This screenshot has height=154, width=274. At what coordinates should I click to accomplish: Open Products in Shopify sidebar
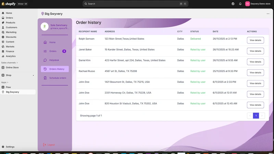[11, 23]
